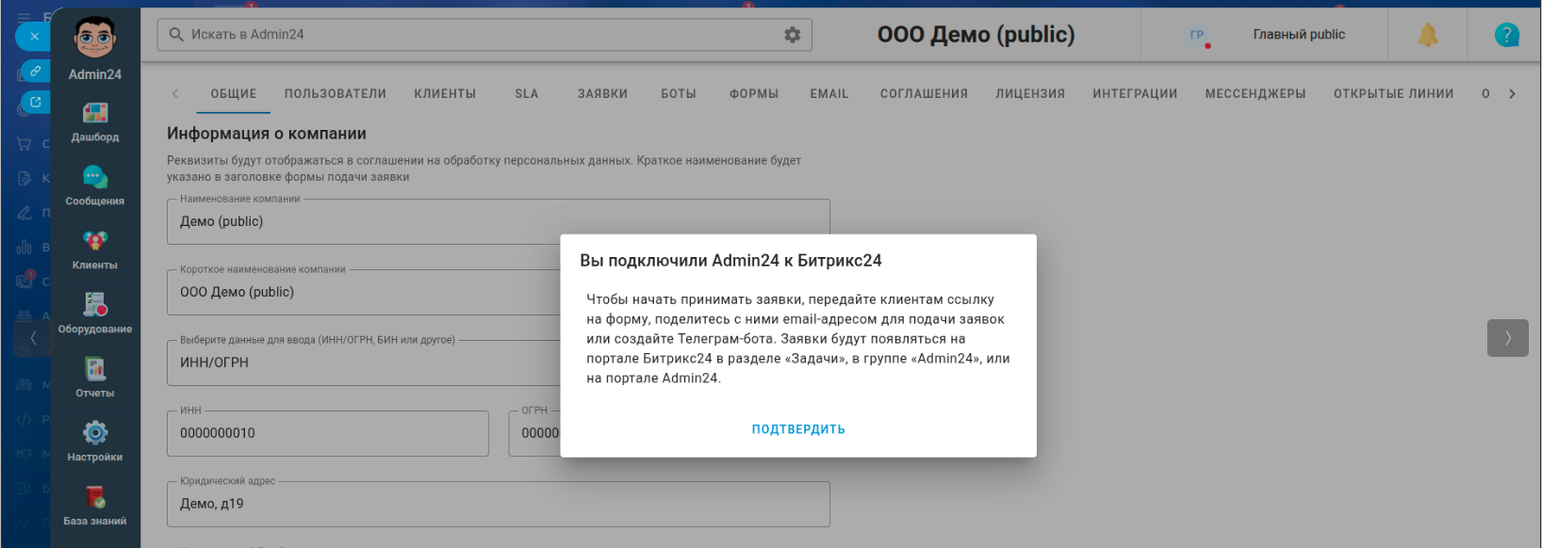Click the Искать в Admin24 search field
Viewport: 1542px width, 548px height.
[x=484, y=35]
